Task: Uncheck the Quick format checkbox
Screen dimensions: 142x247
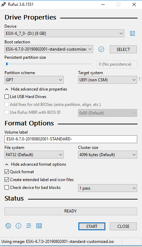Action: 7,172
